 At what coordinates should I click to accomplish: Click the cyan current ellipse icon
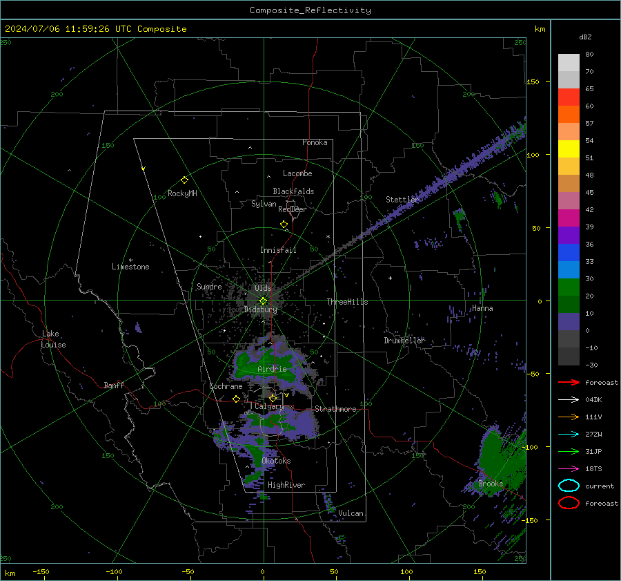(569, 486)
